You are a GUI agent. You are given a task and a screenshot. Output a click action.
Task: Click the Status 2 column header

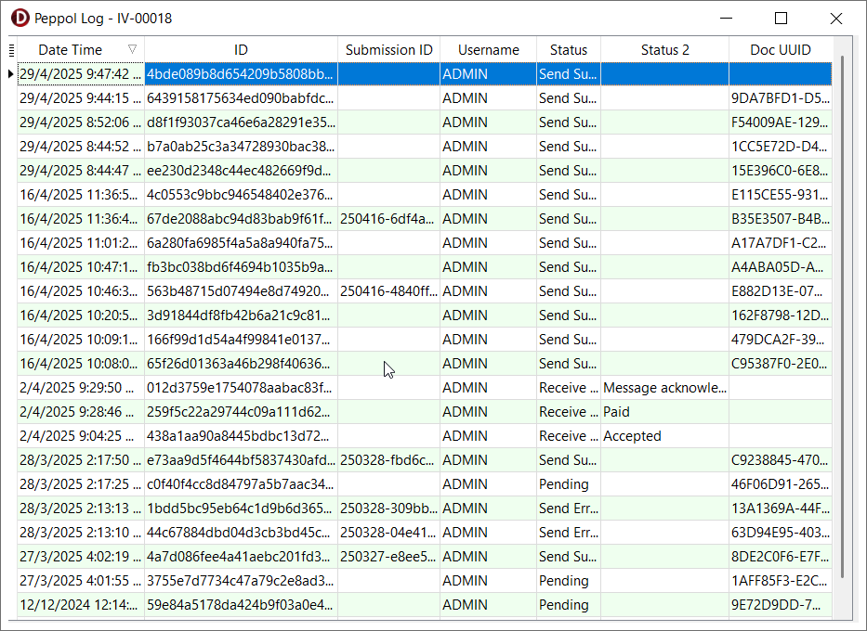pyautogui.click(x=664, y=50)
